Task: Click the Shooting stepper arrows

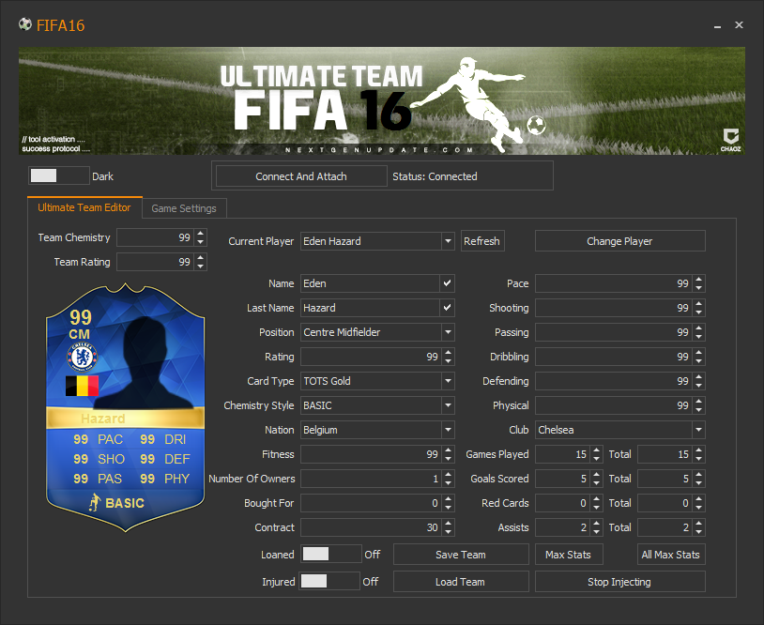Action: pos(698,308)
